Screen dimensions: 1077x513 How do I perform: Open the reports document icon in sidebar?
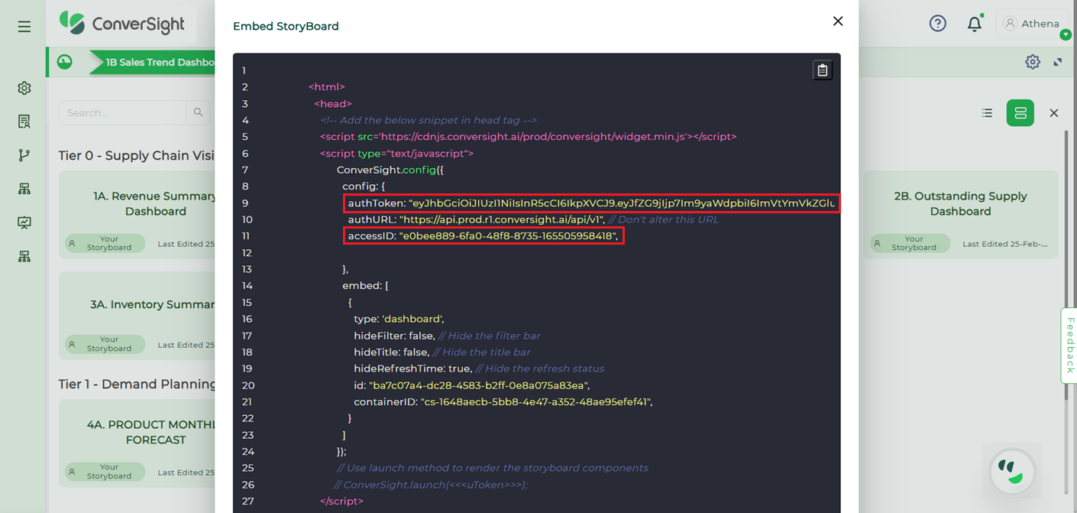[24, 122]
